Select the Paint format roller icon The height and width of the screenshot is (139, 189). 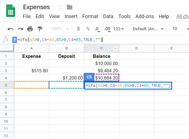pyautogui.click(x=40, y=29)
